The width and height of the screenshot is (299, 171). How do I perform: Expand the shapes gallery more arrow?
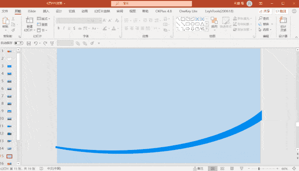[206, 29]
